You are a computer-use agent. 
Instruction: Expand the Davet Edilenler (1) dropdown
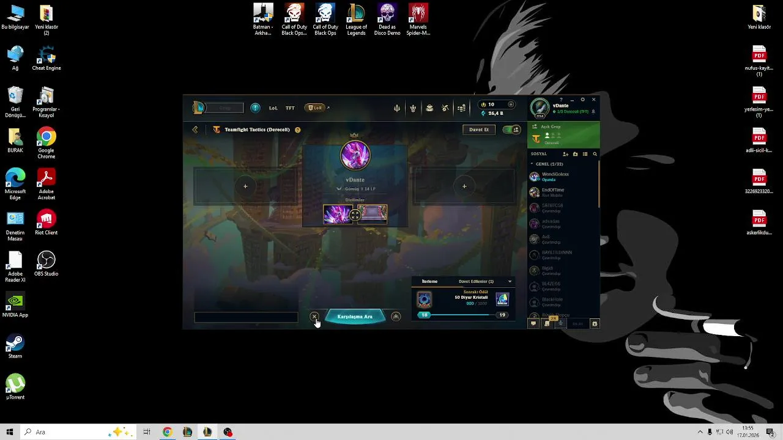pyautogui.click(x=510, y=282)
